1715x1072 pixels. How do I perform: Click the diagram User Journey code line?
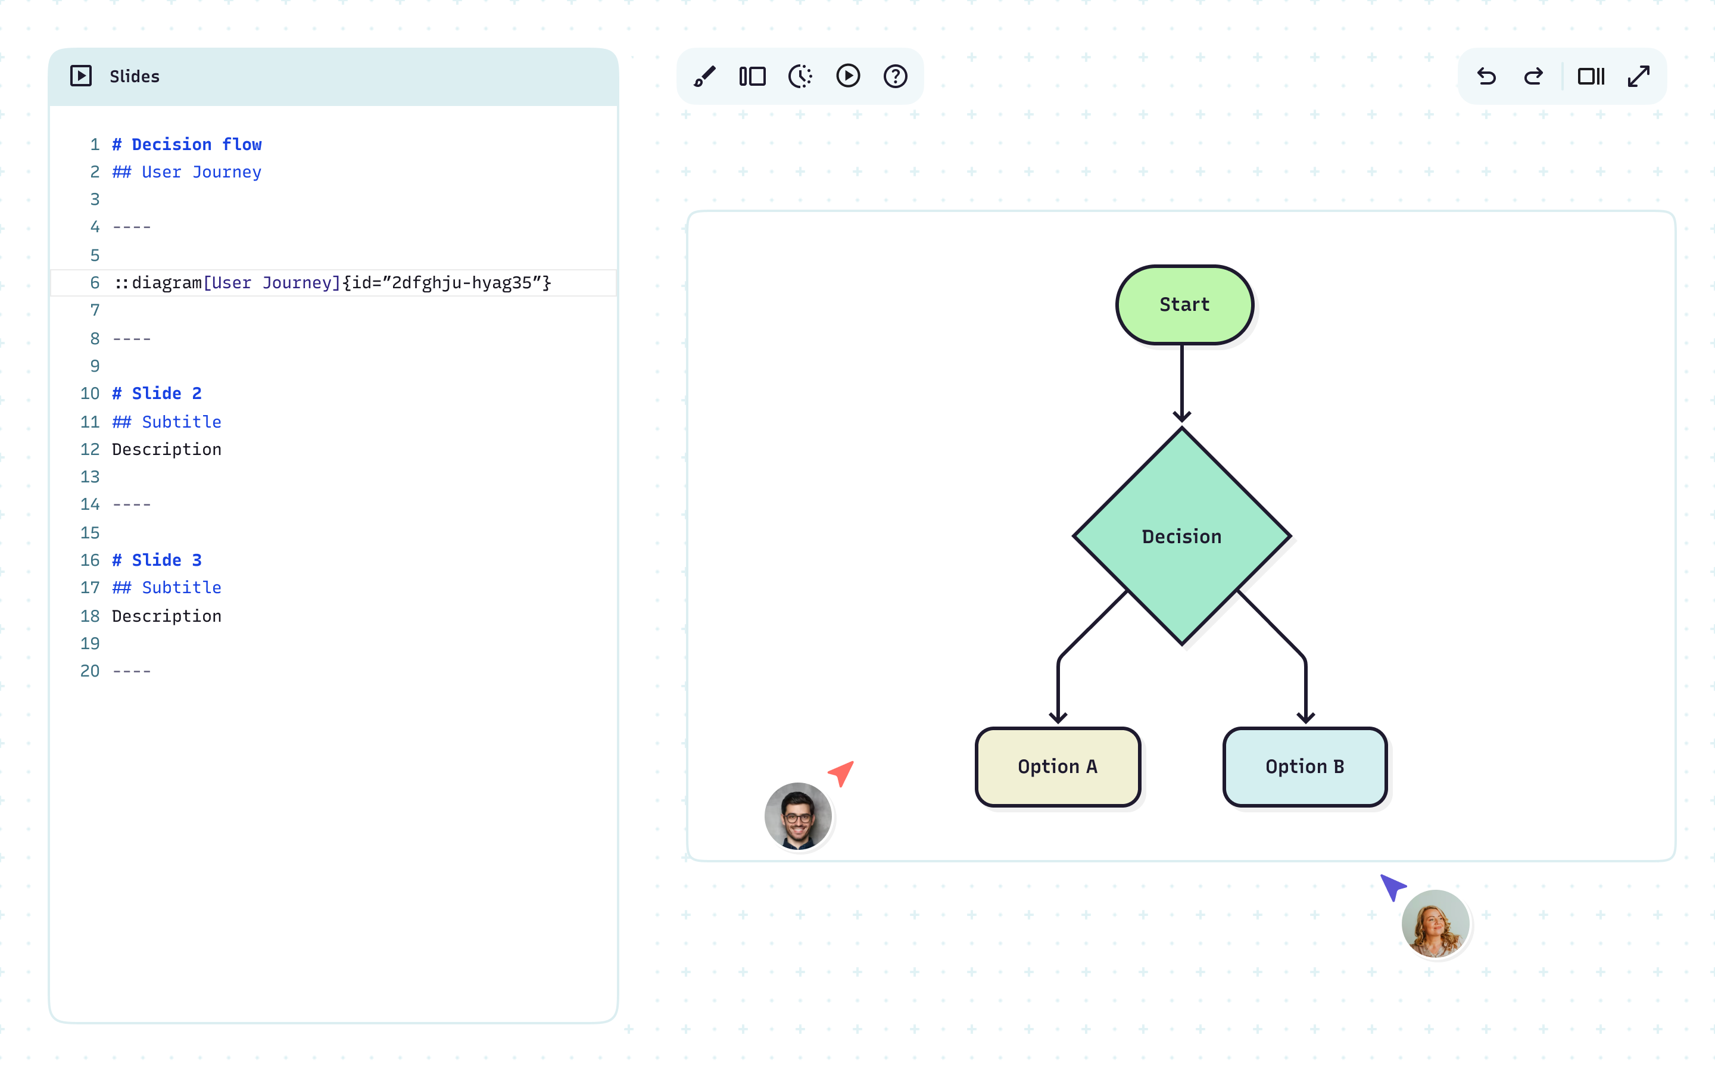tap(332, 283)
